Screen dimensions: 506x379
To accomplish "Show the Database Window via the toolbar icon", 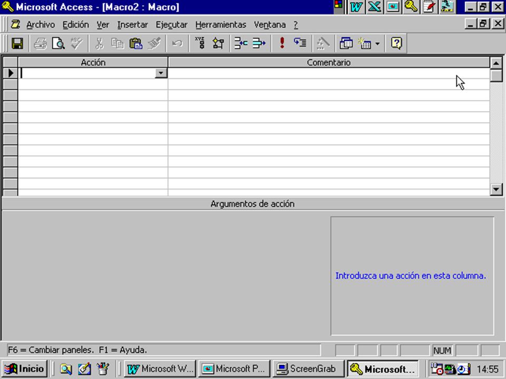I will point(346,43).
